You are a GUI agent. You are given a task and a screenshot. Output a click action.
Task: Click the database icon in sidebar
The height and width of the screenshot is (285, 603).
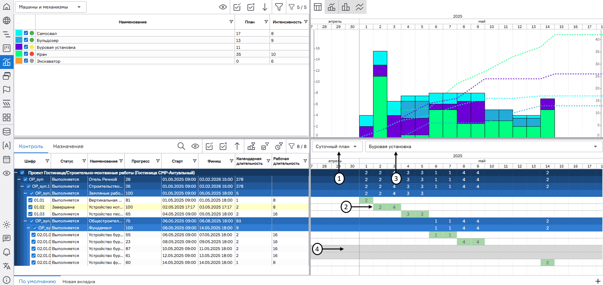click(x=7, y=131)
